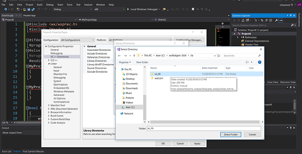Click Home icon in Solution Explorer toolbar

pos(243,21)
